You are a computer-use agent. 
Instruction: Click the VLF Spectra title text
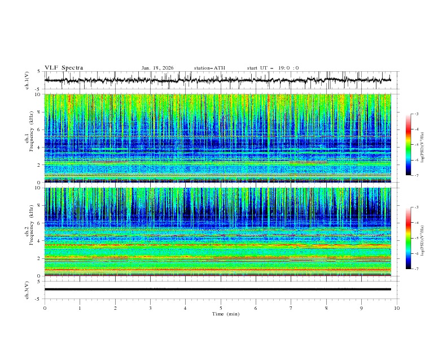click(x=64, y=68)
